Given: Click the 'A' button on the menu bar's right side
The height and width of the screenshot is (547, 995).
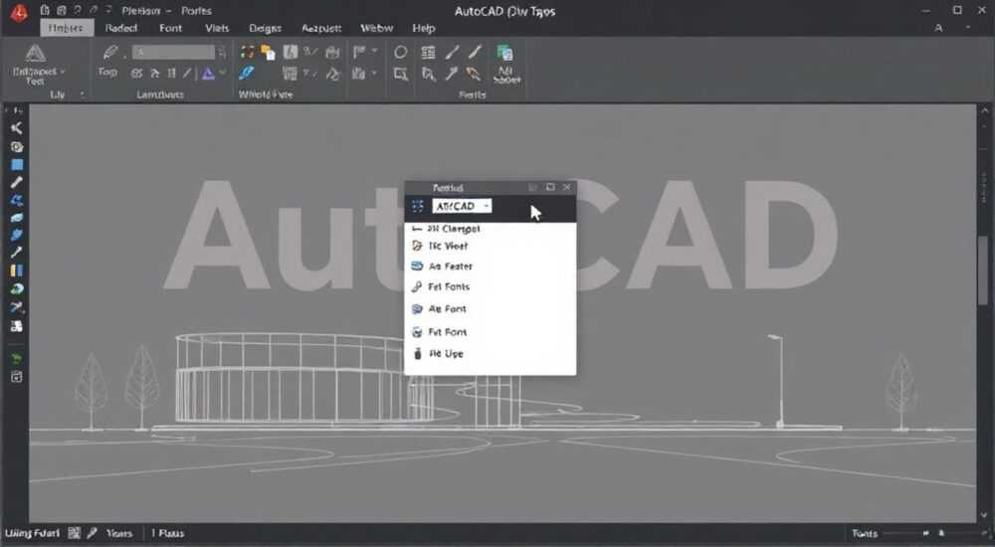Looking at the screenshot, I should (938, 28).
